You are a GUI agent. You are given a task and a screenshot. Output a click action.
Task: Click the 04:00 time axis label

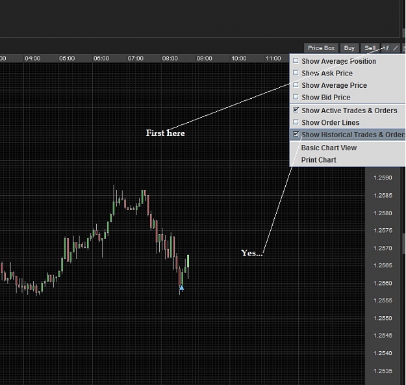(32, 59)
